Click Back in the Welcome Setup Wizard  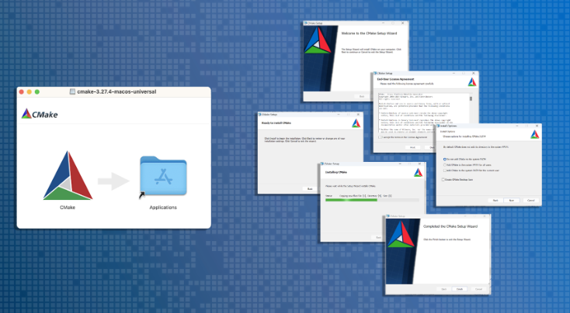click(x=362, y=97)
